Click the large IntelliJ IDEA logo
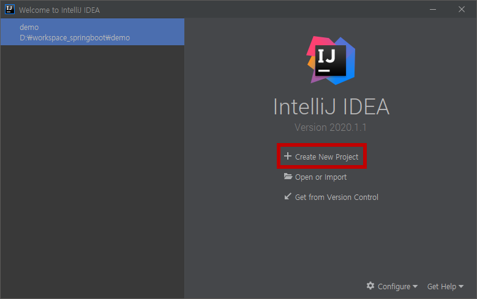 (x=331, y=61)
